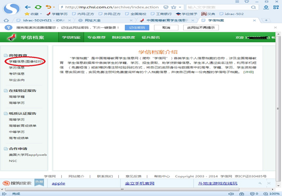
Task: Click the 取消 button in password bar
Action: [x=166, y=27]
